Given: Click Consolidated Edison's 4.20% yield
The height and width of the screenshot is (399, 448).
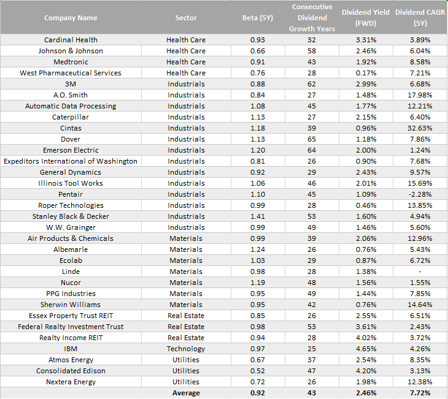Looking at the screenshot, I should point(366,371).
